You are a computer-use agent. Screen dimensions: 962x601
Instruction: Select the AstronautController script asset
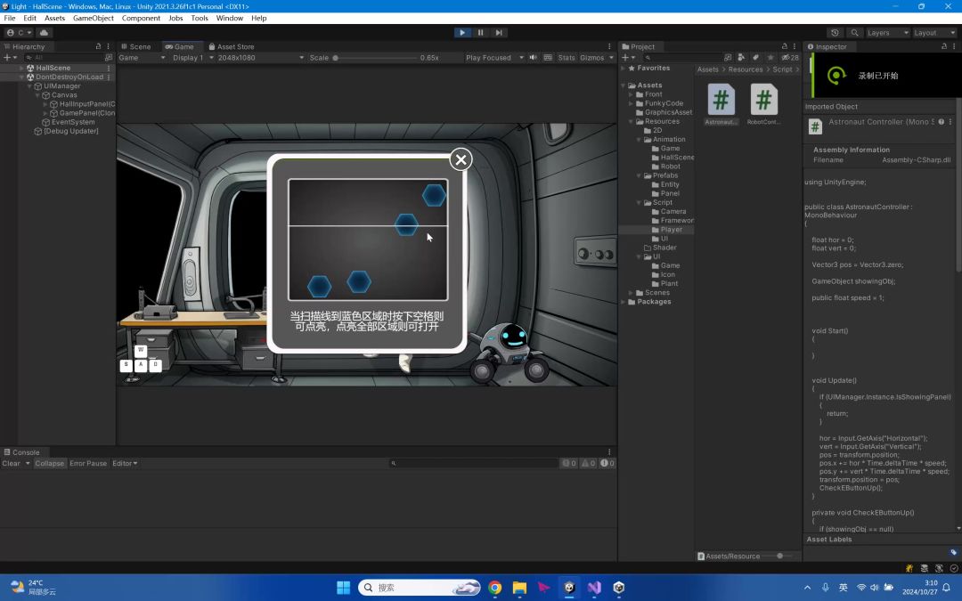tap(721, 104)
